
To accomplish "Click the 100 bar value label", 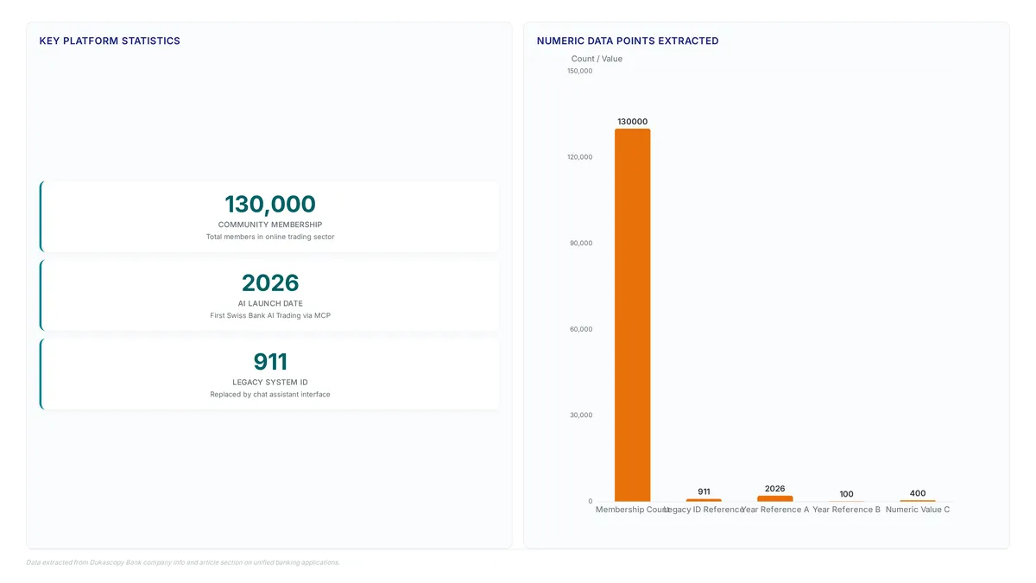I will coord(846,494).
